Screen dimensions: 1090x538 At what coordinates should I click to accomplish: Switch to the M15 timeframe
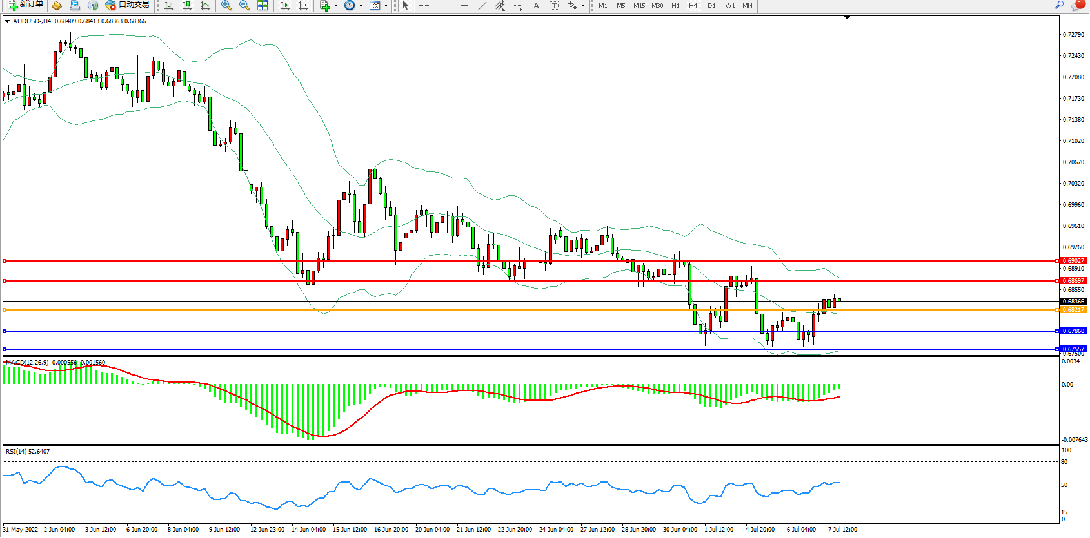point(639,5)
